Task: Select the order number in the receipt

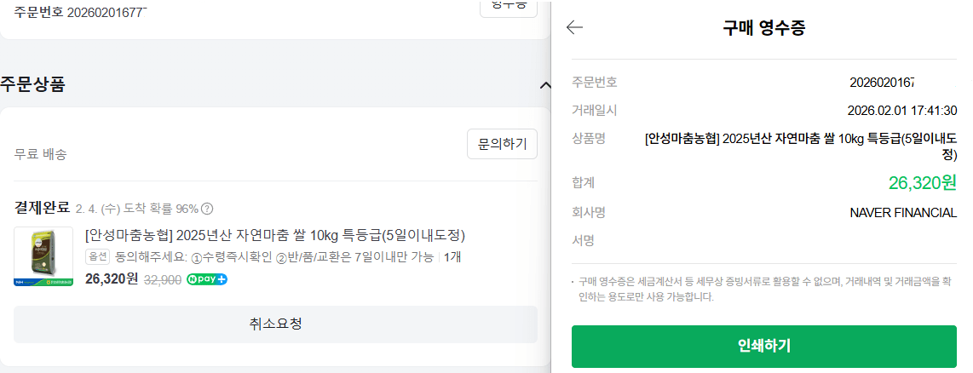Action: [x=882, y=83]
